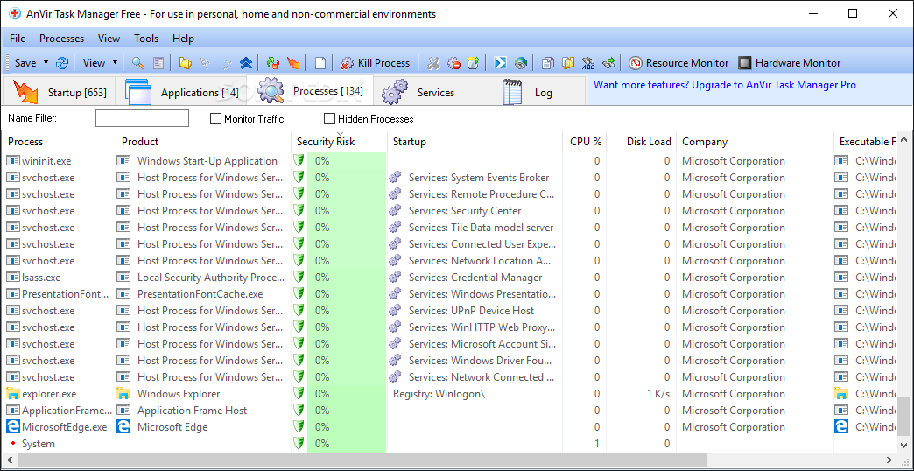Click the gear icon beside Services: Credential Manager
Image resolution: width=914 pixels, height=471 pixels.
click(395, 278)
